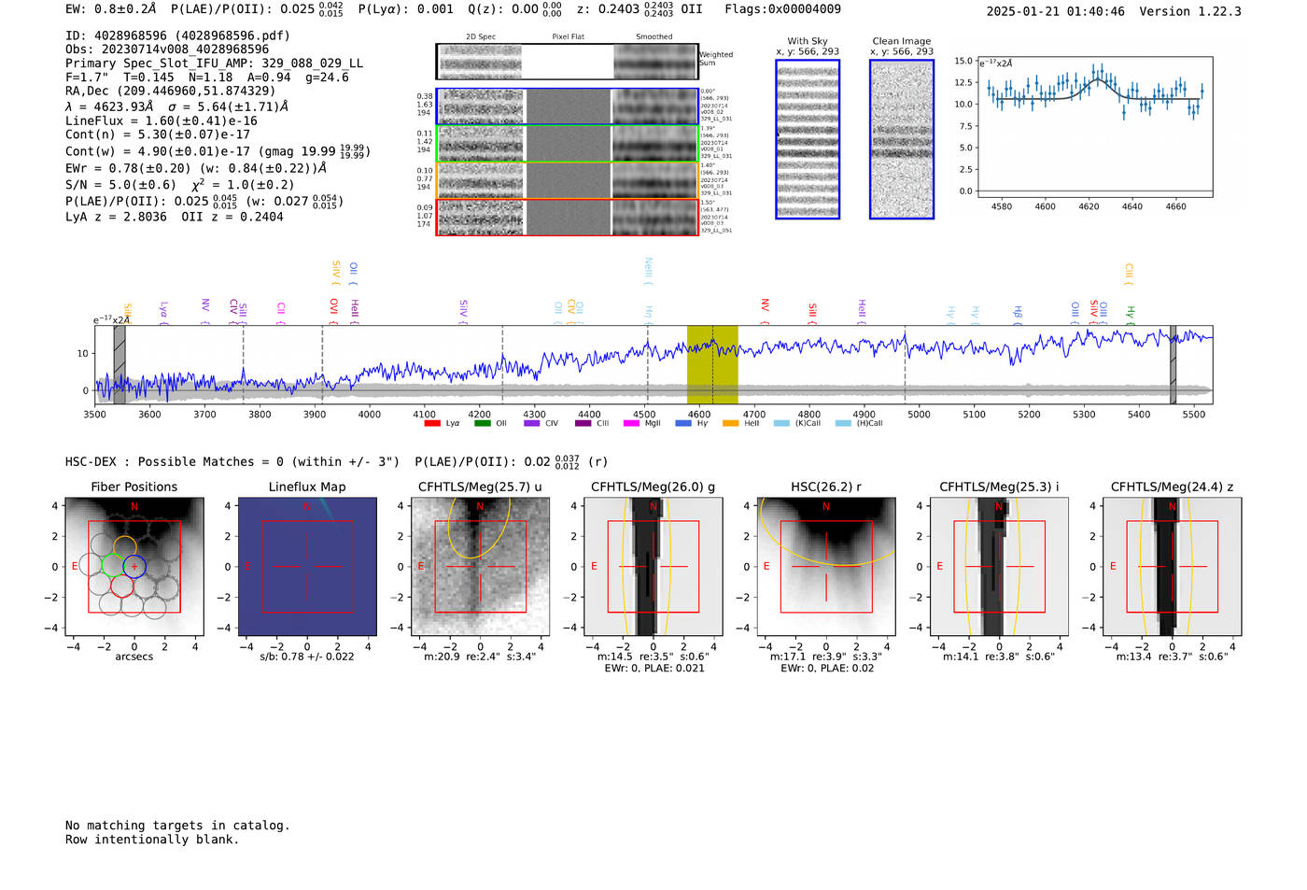
Task: Select the orange-bordered fiber spectrum row
Action: click(x=568, y=180)
